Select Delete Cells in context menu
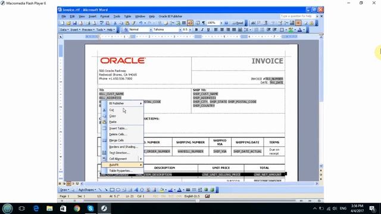381x214 pixels. (x=122, y=134)
